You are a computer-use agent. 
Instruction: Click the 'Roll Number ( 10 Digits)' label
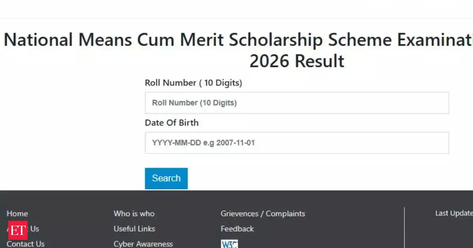tap(193, 83)
